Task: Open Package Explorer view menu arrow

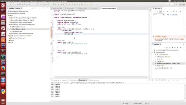Action: pyautogui.click(x=42, y=8)
